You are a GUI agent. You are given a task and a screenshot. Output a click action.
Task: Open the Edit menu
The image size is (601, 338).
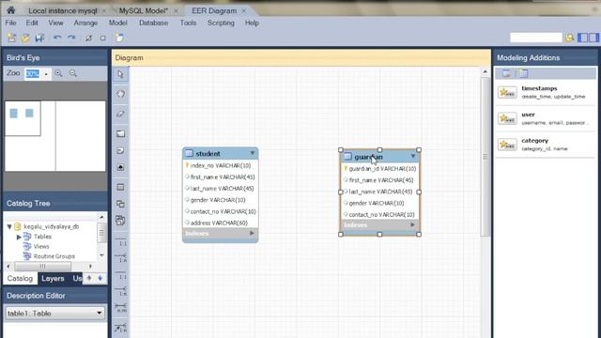pos(32,23)
